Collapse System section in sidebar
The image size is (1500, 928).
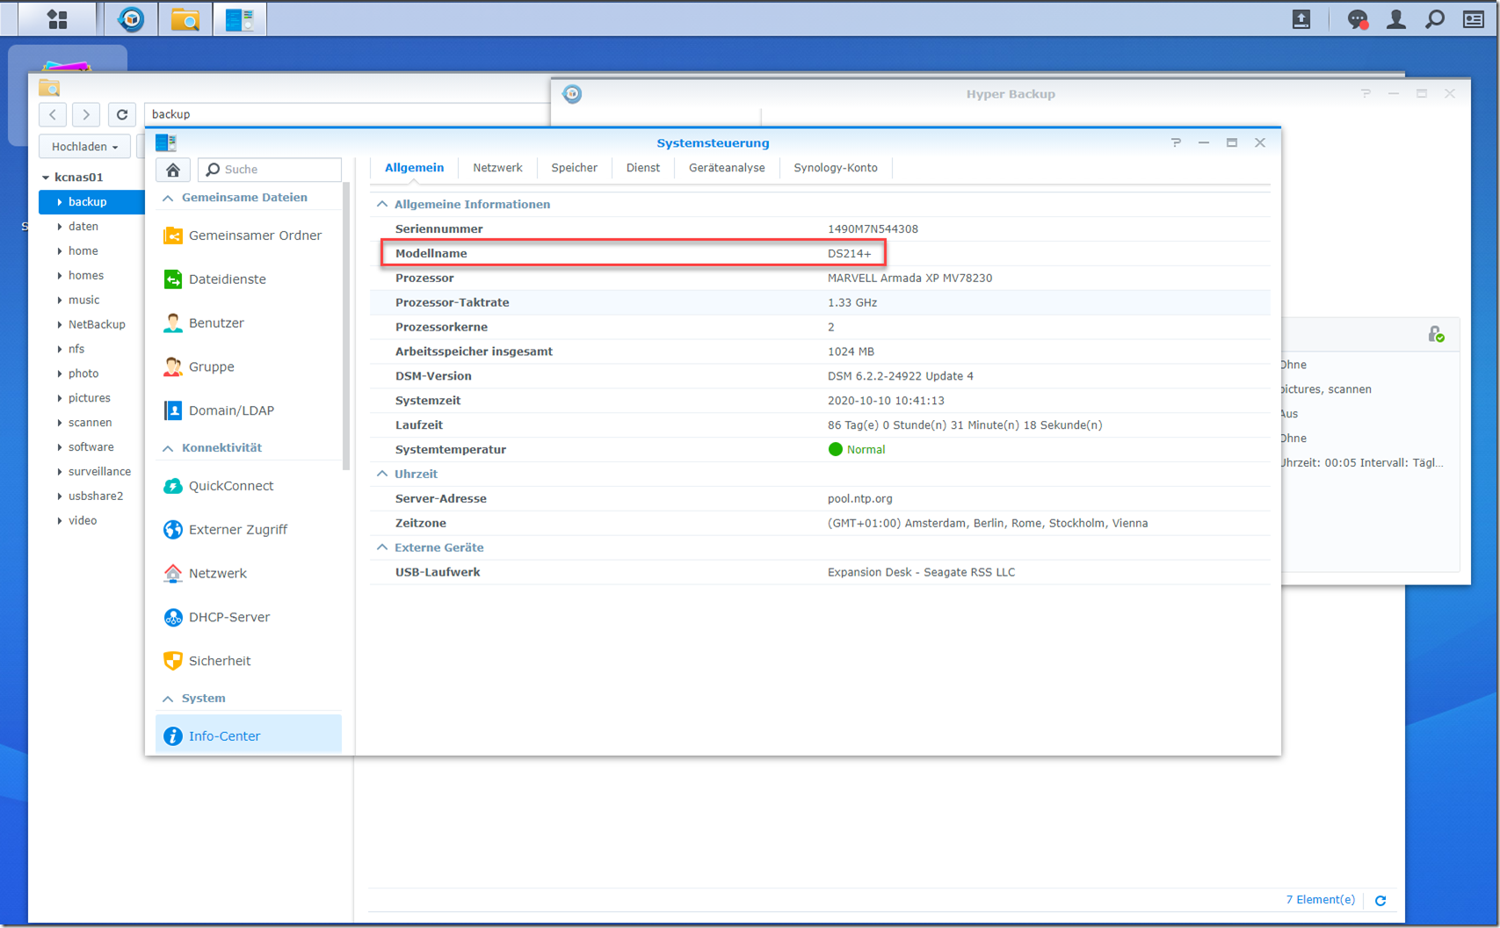[168, 699]
